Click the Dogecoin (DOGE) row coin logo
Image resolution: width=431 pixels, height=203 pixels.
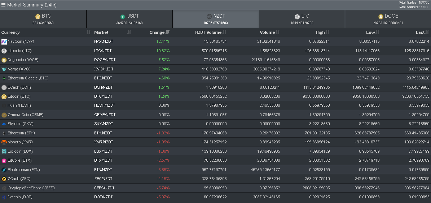click(x=4, y=60)
